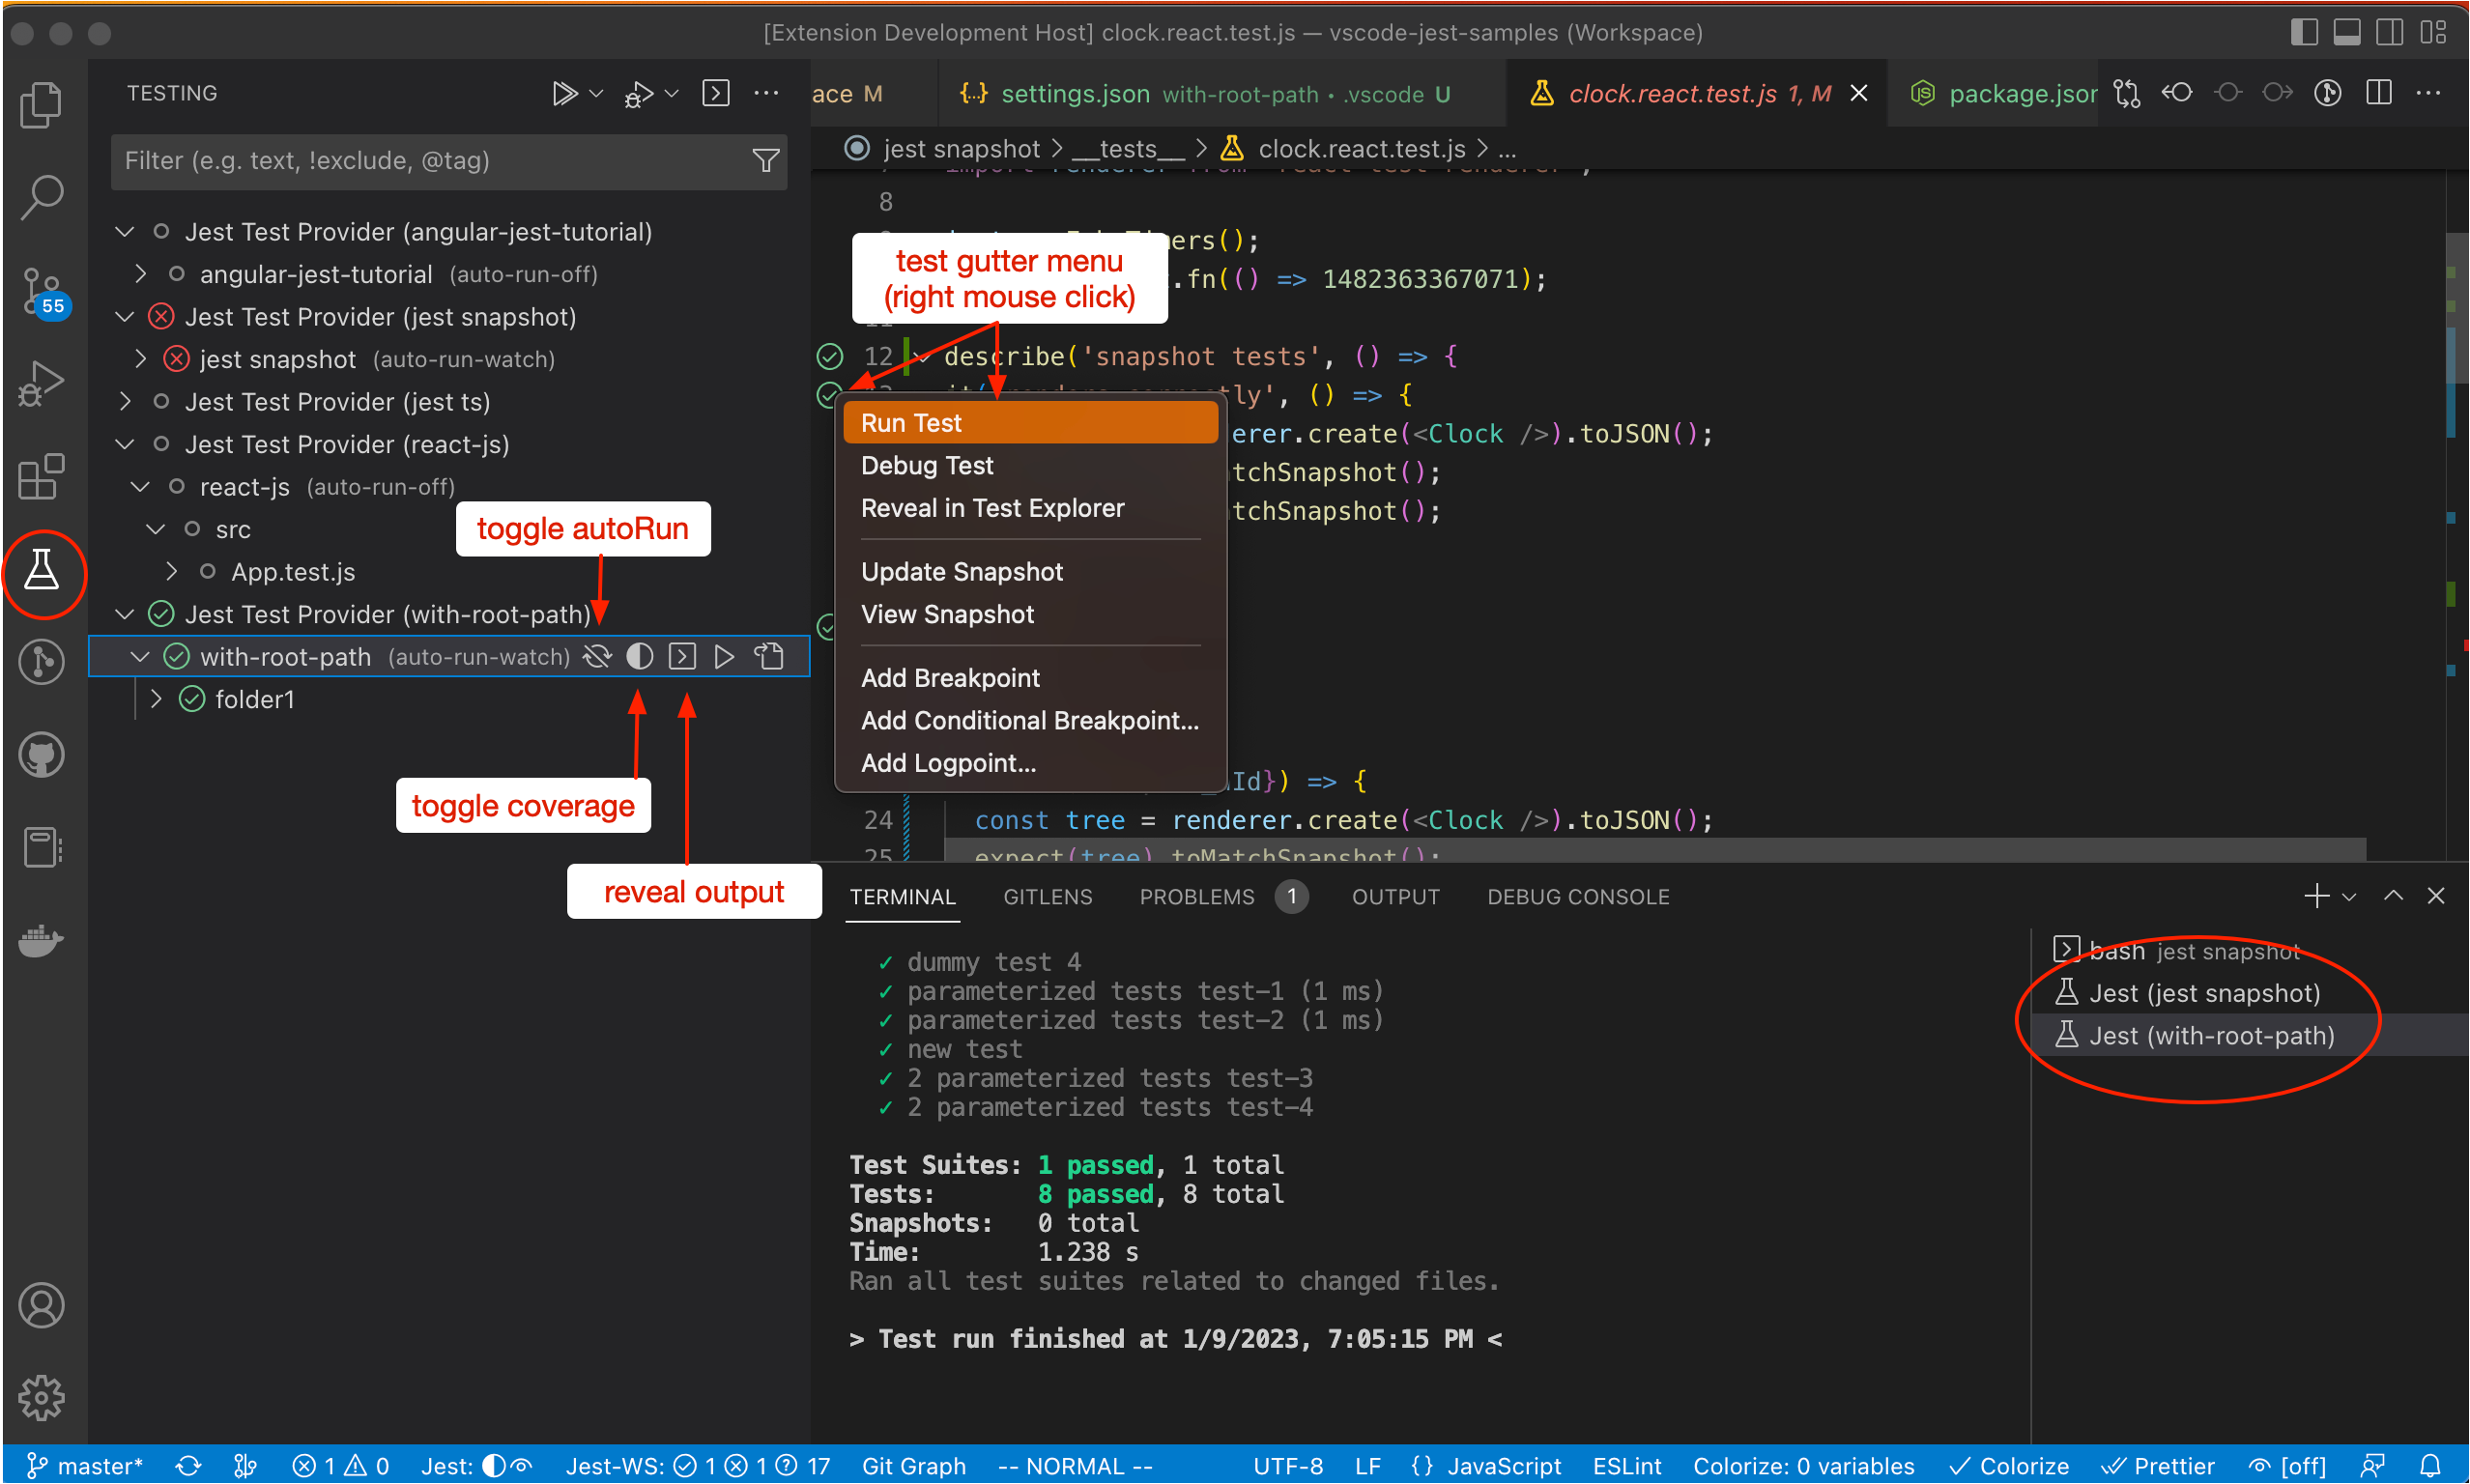The width and height of the screenshot is (2470, 1484).
Task: Toggle primary side bar layout button
Action: point(2304,32)
